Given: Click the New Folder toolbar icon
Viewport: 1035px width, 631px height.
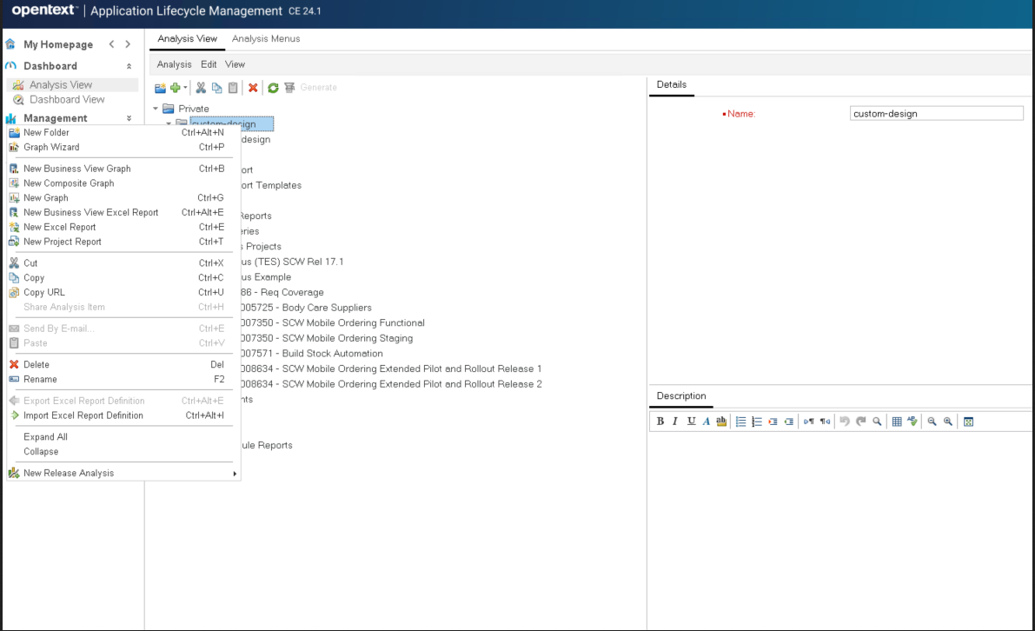Looking at the screenshot, I should 160,88.
